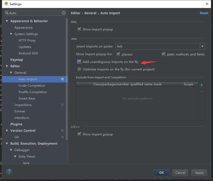Close the Settings dialog window
The height and width of the screenshot is (181, 213).
[207, 4]
